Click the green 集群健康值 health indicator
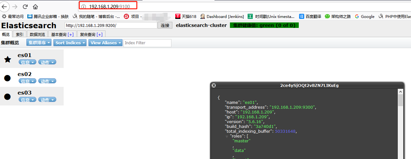The image size is (411, 159). (264, 25)
